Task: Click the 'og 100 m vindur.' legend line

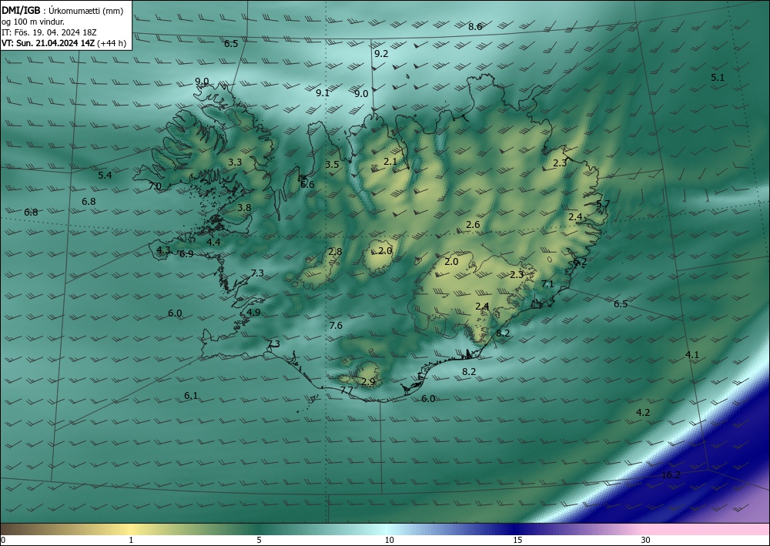Action: point(33,22)
